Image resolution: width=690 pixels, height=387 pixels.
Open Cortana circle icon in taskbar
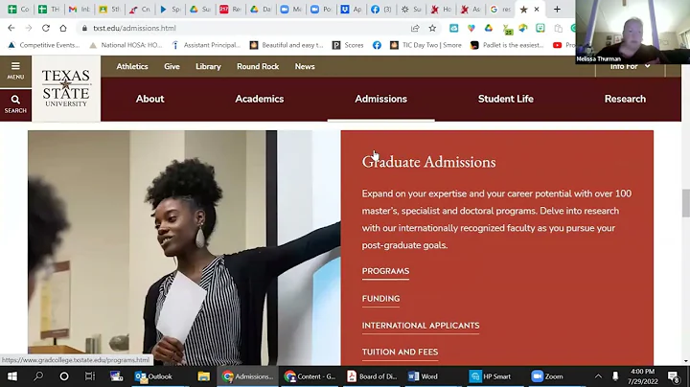click(x=64, y=376)
